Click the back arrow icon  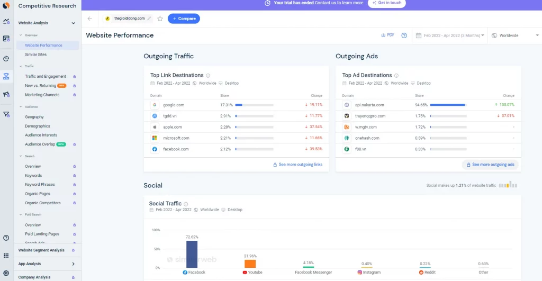point(90,19)
